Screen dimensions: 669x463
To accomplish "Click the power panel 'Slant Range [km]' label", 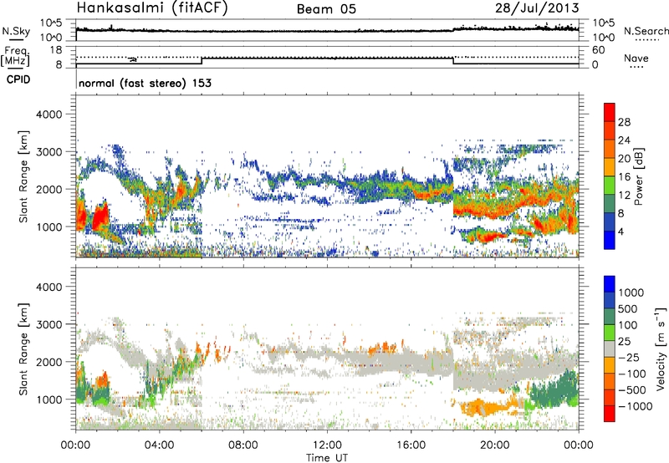I will coord(23,176).
